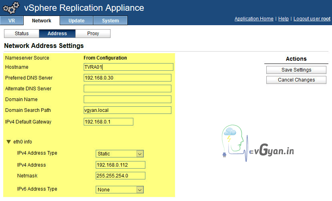Click the Domain Name field
The width and height of the screenshot is (332, 201).
[x=127, y=100]
